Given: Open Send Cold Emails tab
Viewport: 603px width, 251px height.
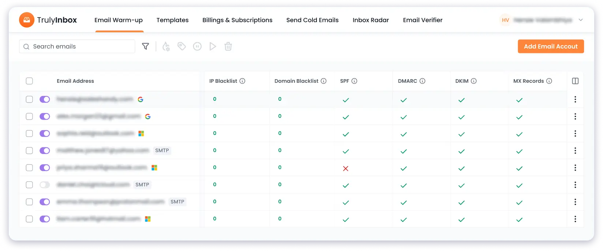Looking at the screenshot, I should pos(312,20).
